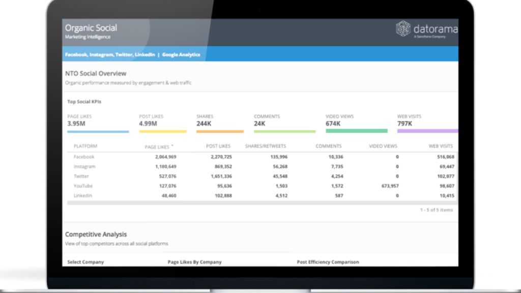Screen dimensions: 521x293
Task: Select the Instagram row in platform table
Action: [x=84, y=167]
